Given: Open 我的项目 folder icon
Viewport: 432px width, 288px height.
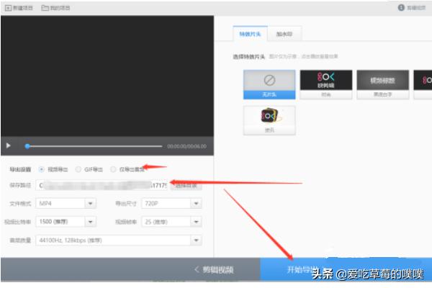Looking at the screenshot, I should tap(45, 7).
